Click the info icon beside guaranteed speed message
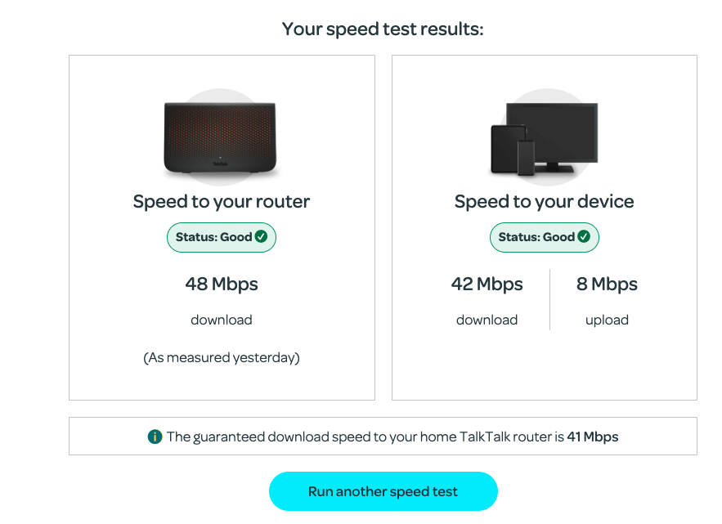Screen dimensions: 722x524 [155, 437]
